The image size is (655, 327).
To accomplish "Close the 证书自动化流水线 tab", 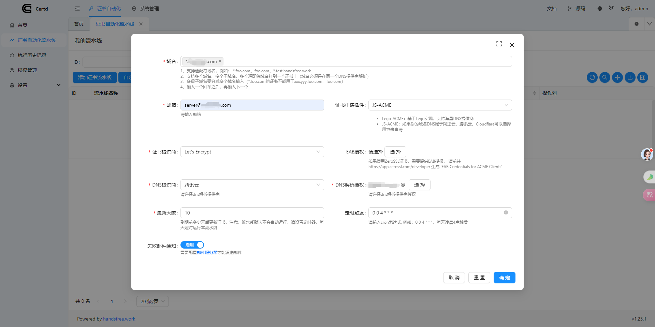I will 141,24.
